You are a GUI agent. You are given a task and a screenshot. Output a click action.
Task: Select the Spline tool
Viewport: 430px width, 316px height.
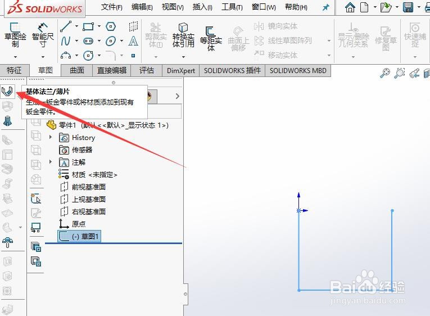point(66,41)
